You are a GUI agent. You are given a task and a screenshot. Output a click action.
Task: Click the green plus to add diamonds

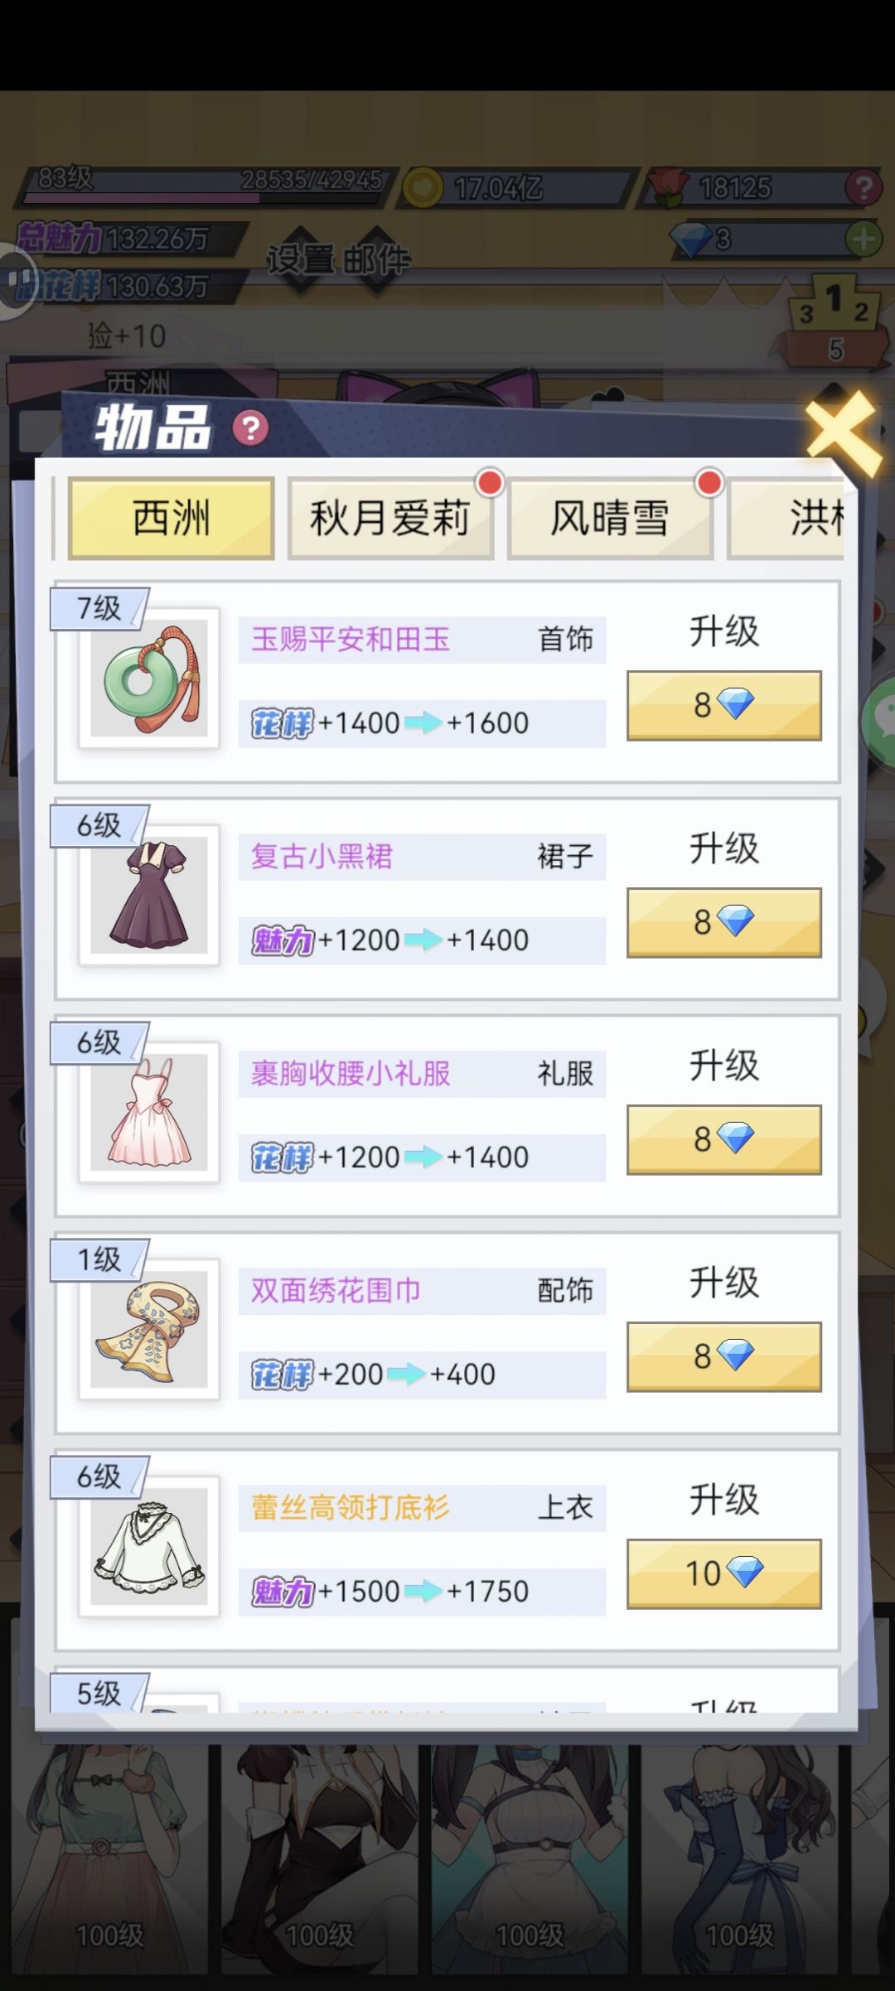click(864, 239)
